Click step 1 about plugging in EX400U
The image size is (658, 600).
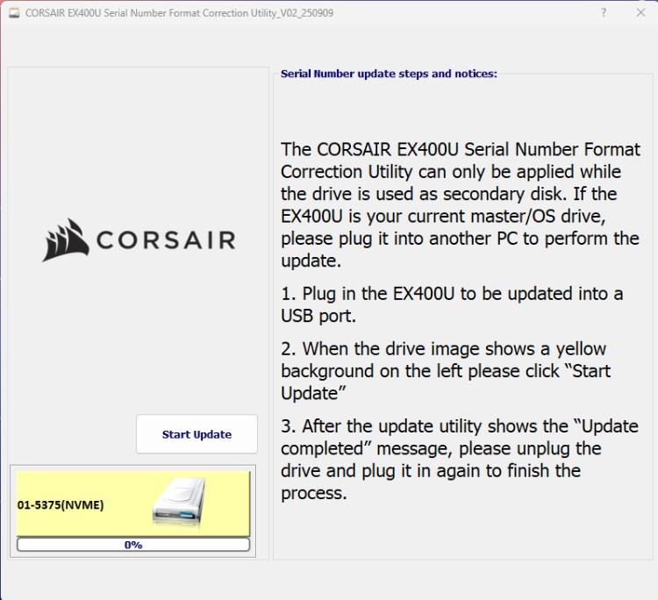click(x=452, y=304)
